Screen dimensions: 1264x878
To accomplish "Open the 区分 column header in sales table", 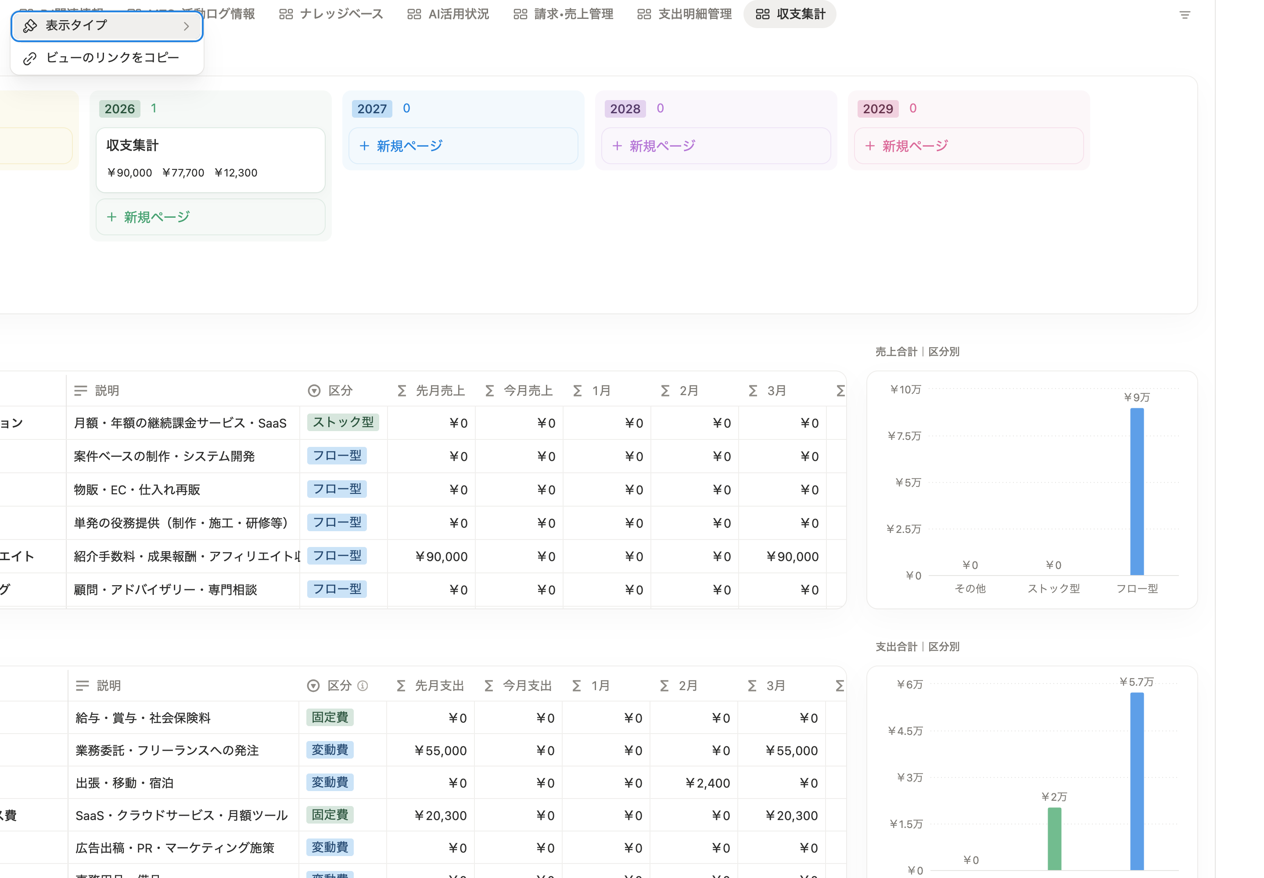I will click(x=344, y=391).
